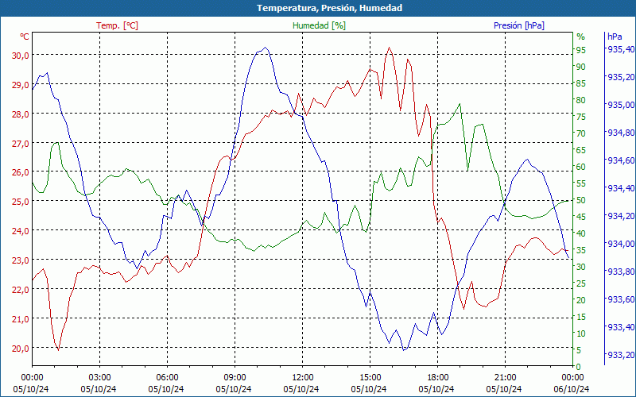Image resolution: width=636 pixels, height=397 pixels.
Task: Click the '935,40' pressure axis value
Action: 621,49
